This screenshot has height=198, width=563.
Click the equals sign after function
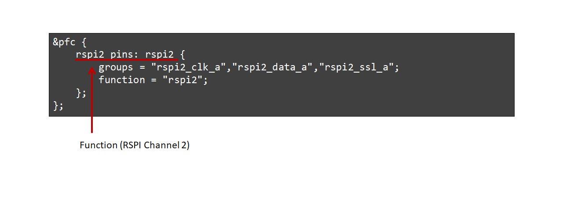pyautogui.click(x=153, y=80)
